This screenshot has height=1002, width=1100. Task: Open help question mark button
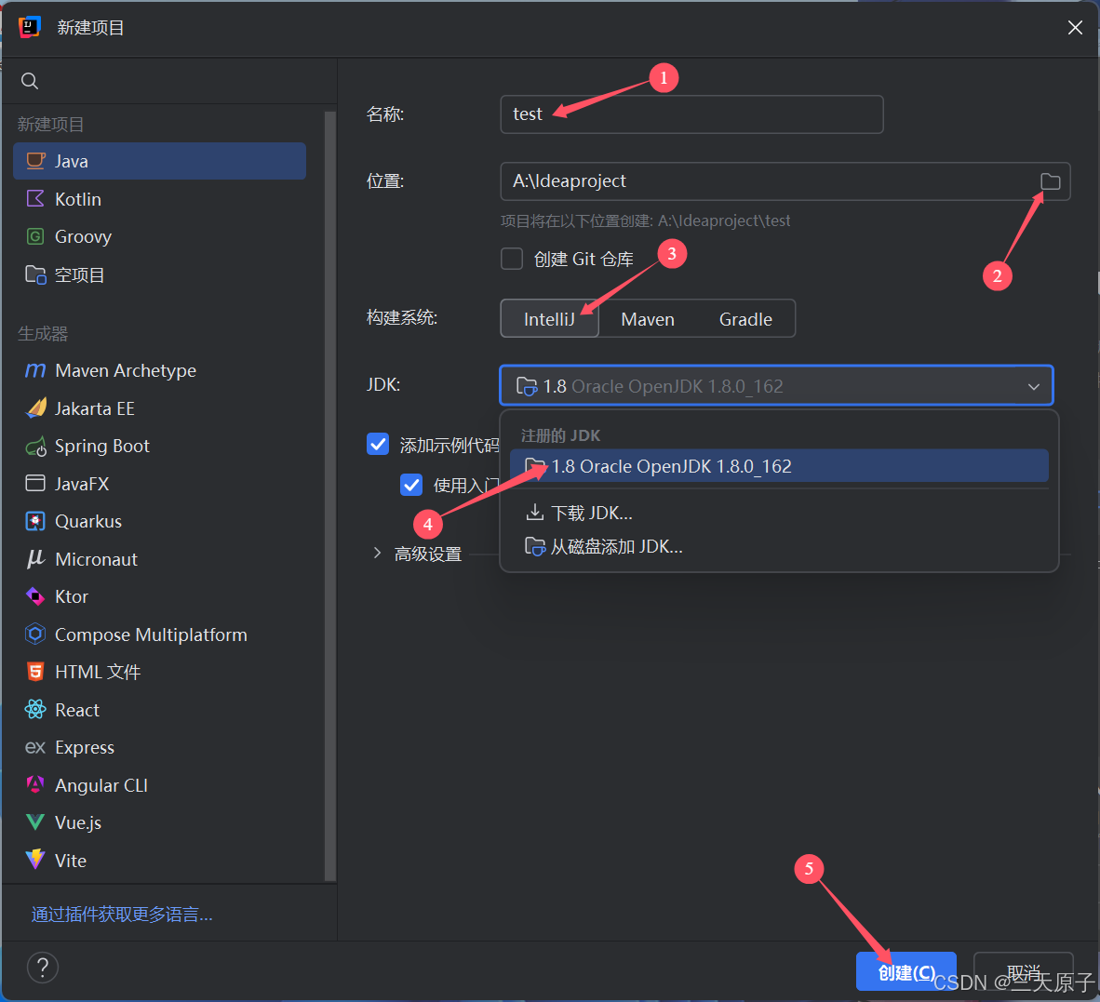[43, 968]
